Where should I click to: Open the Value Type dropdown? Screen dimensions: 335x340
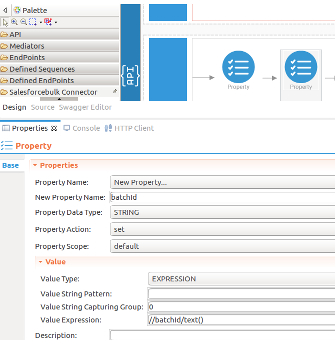click(241, 279)
